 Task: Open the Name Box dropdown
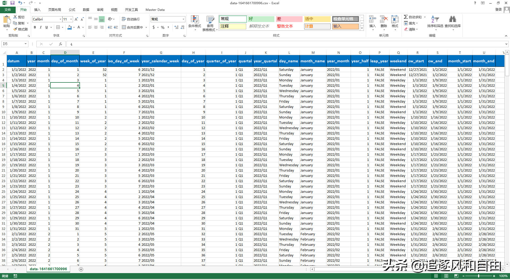click(25, 44)
